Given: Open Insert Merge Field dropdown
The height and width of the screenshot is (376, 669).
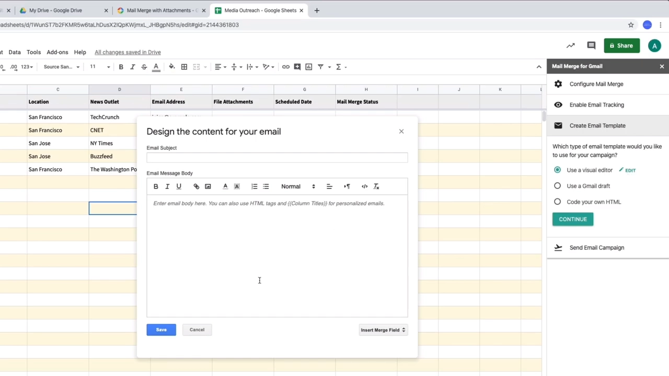Looking at the screenshot, I should click(x=383, y=330).
